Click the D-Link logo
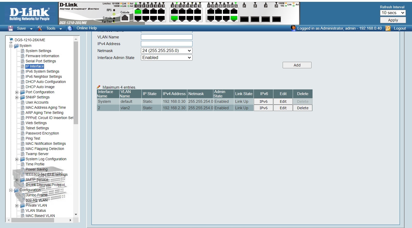The image size is (412, 228). pos(29,14)
